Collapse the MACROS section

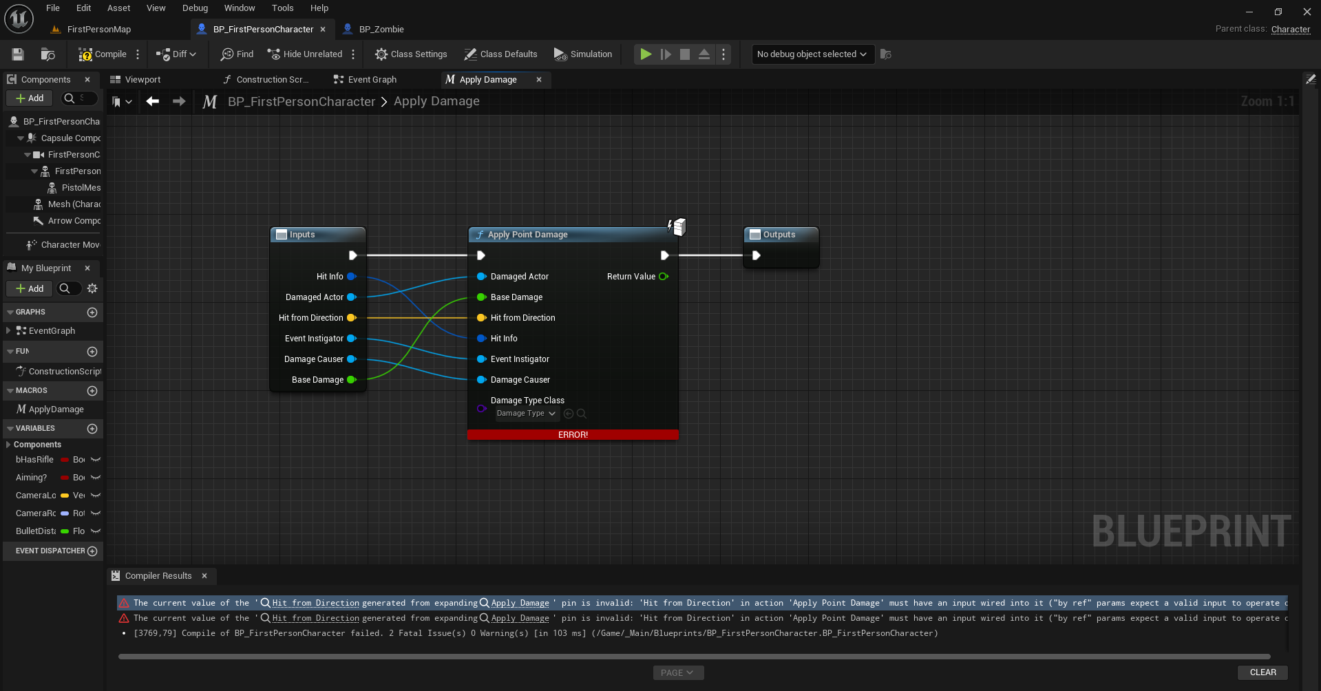click(10, 391)
